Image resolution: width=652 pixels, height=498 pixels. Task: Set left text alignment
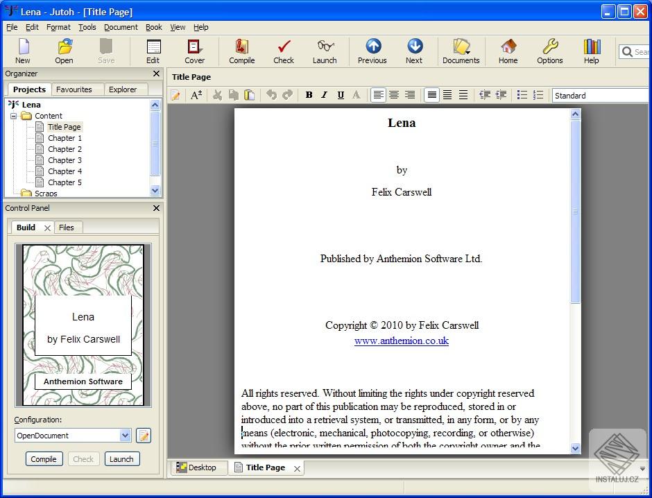coord(378,95)
